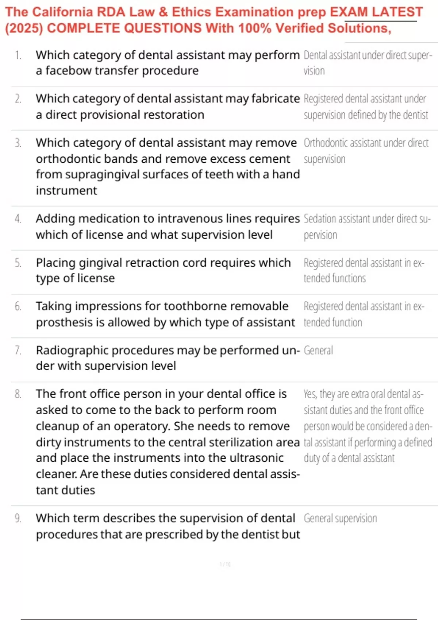This screenshot has height=620, width=438.
Task: Click question 2 about direct provisional restoration
Action: [x=168, y=106]
